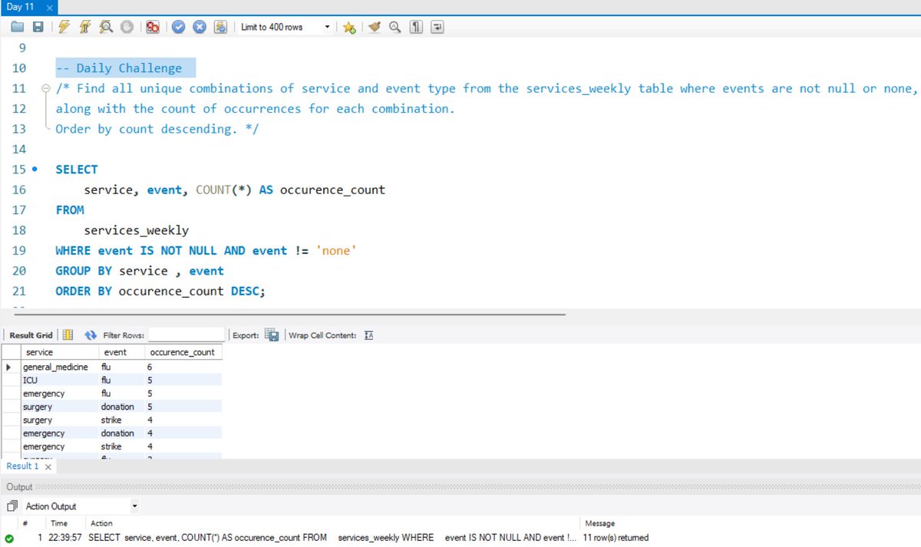Open find panel with the magnifier icon
Image resolution: width=921 pixels, height=547 pixels.
point(394,27)
